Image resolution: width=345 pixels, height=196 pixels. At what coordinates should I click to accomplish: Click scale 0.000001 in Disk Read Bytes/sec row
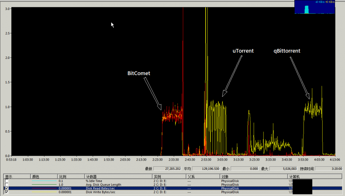[65, 188]
